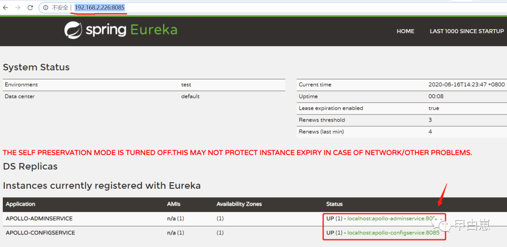This screenshot has width=507, height=247.
Task: Click the DS Replicas heading
Action: click(x=30, y=167)
